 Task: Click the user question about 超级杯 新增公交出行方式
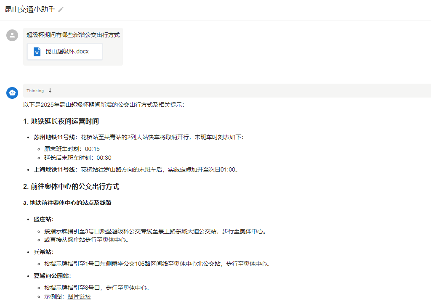(x=73, y=35)
